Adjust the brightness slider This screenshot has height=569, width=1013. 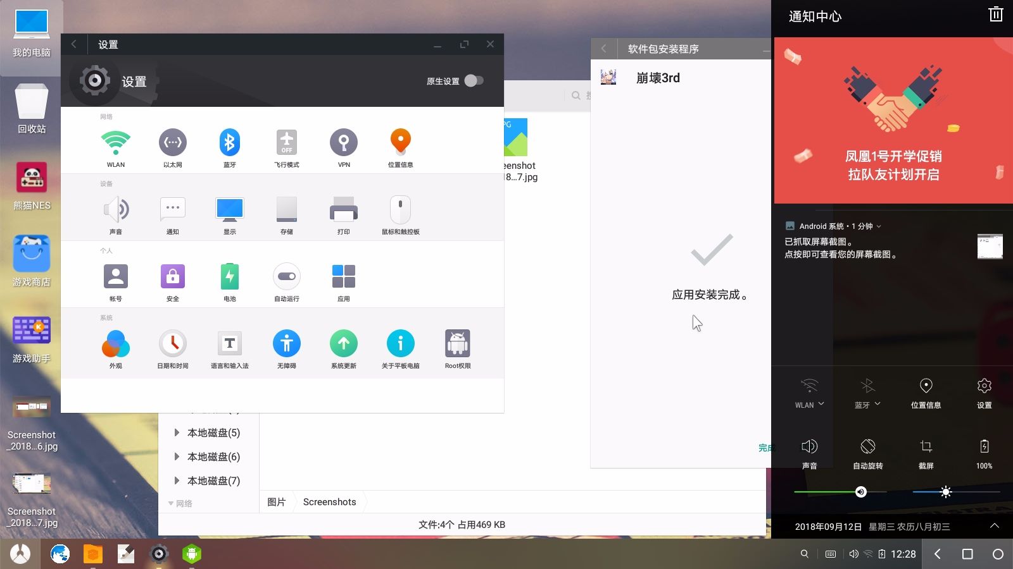946,492
